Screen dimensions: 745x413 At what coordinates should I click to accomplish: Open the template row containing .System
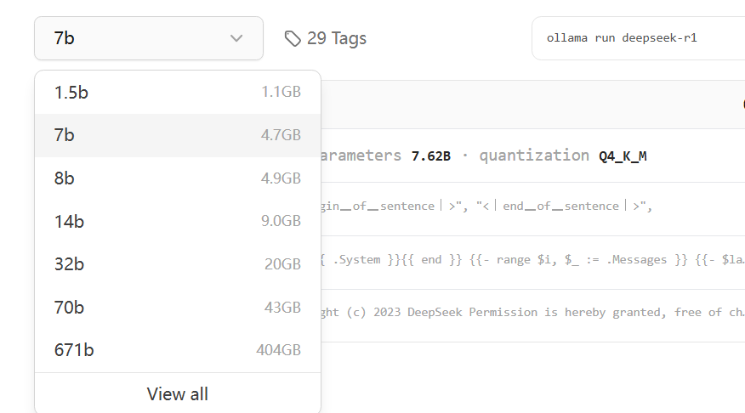(527, 260)
